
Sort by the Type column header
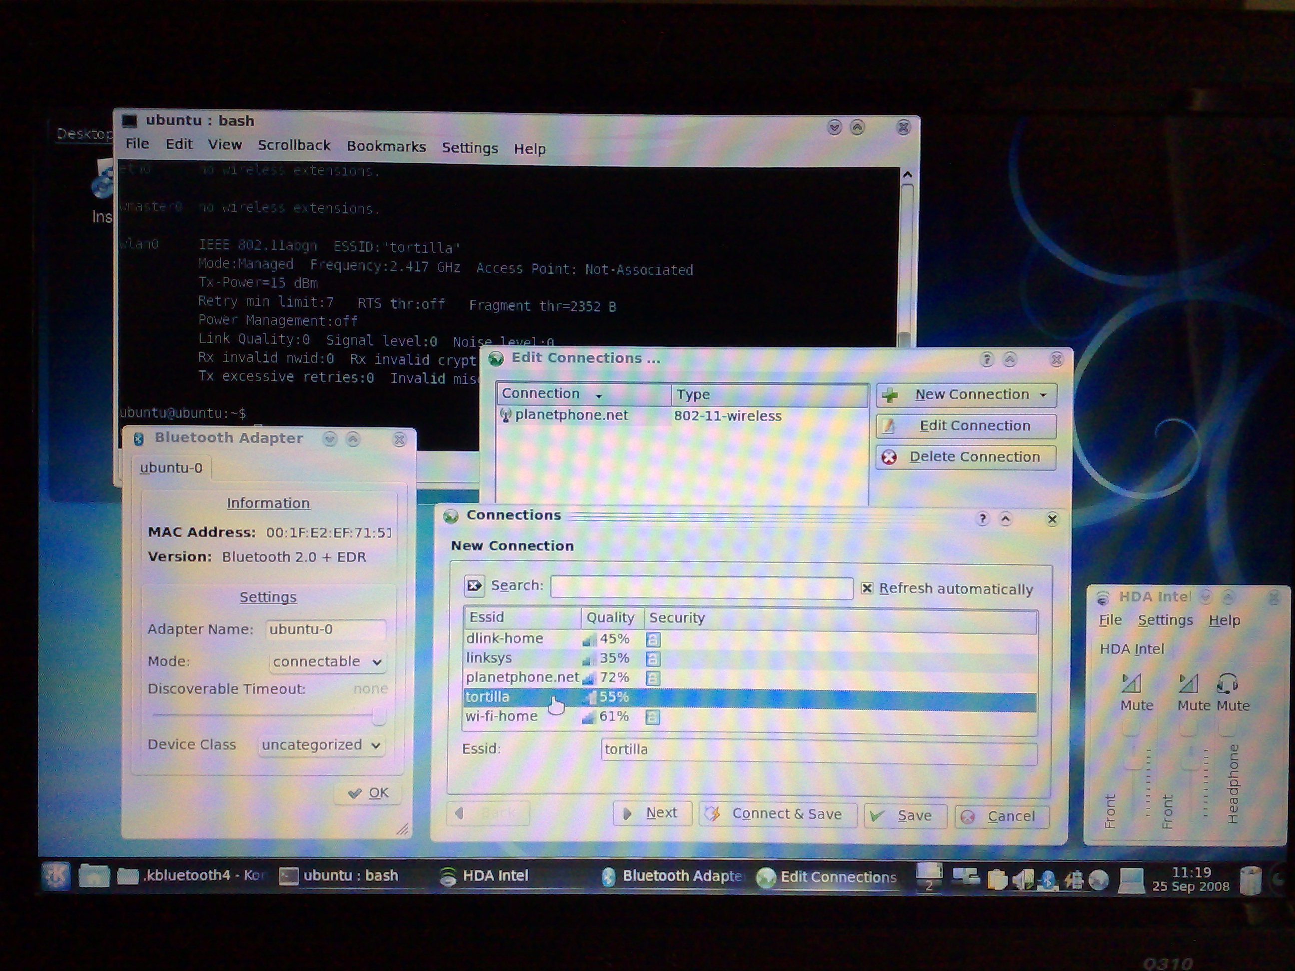pos(769,395)
